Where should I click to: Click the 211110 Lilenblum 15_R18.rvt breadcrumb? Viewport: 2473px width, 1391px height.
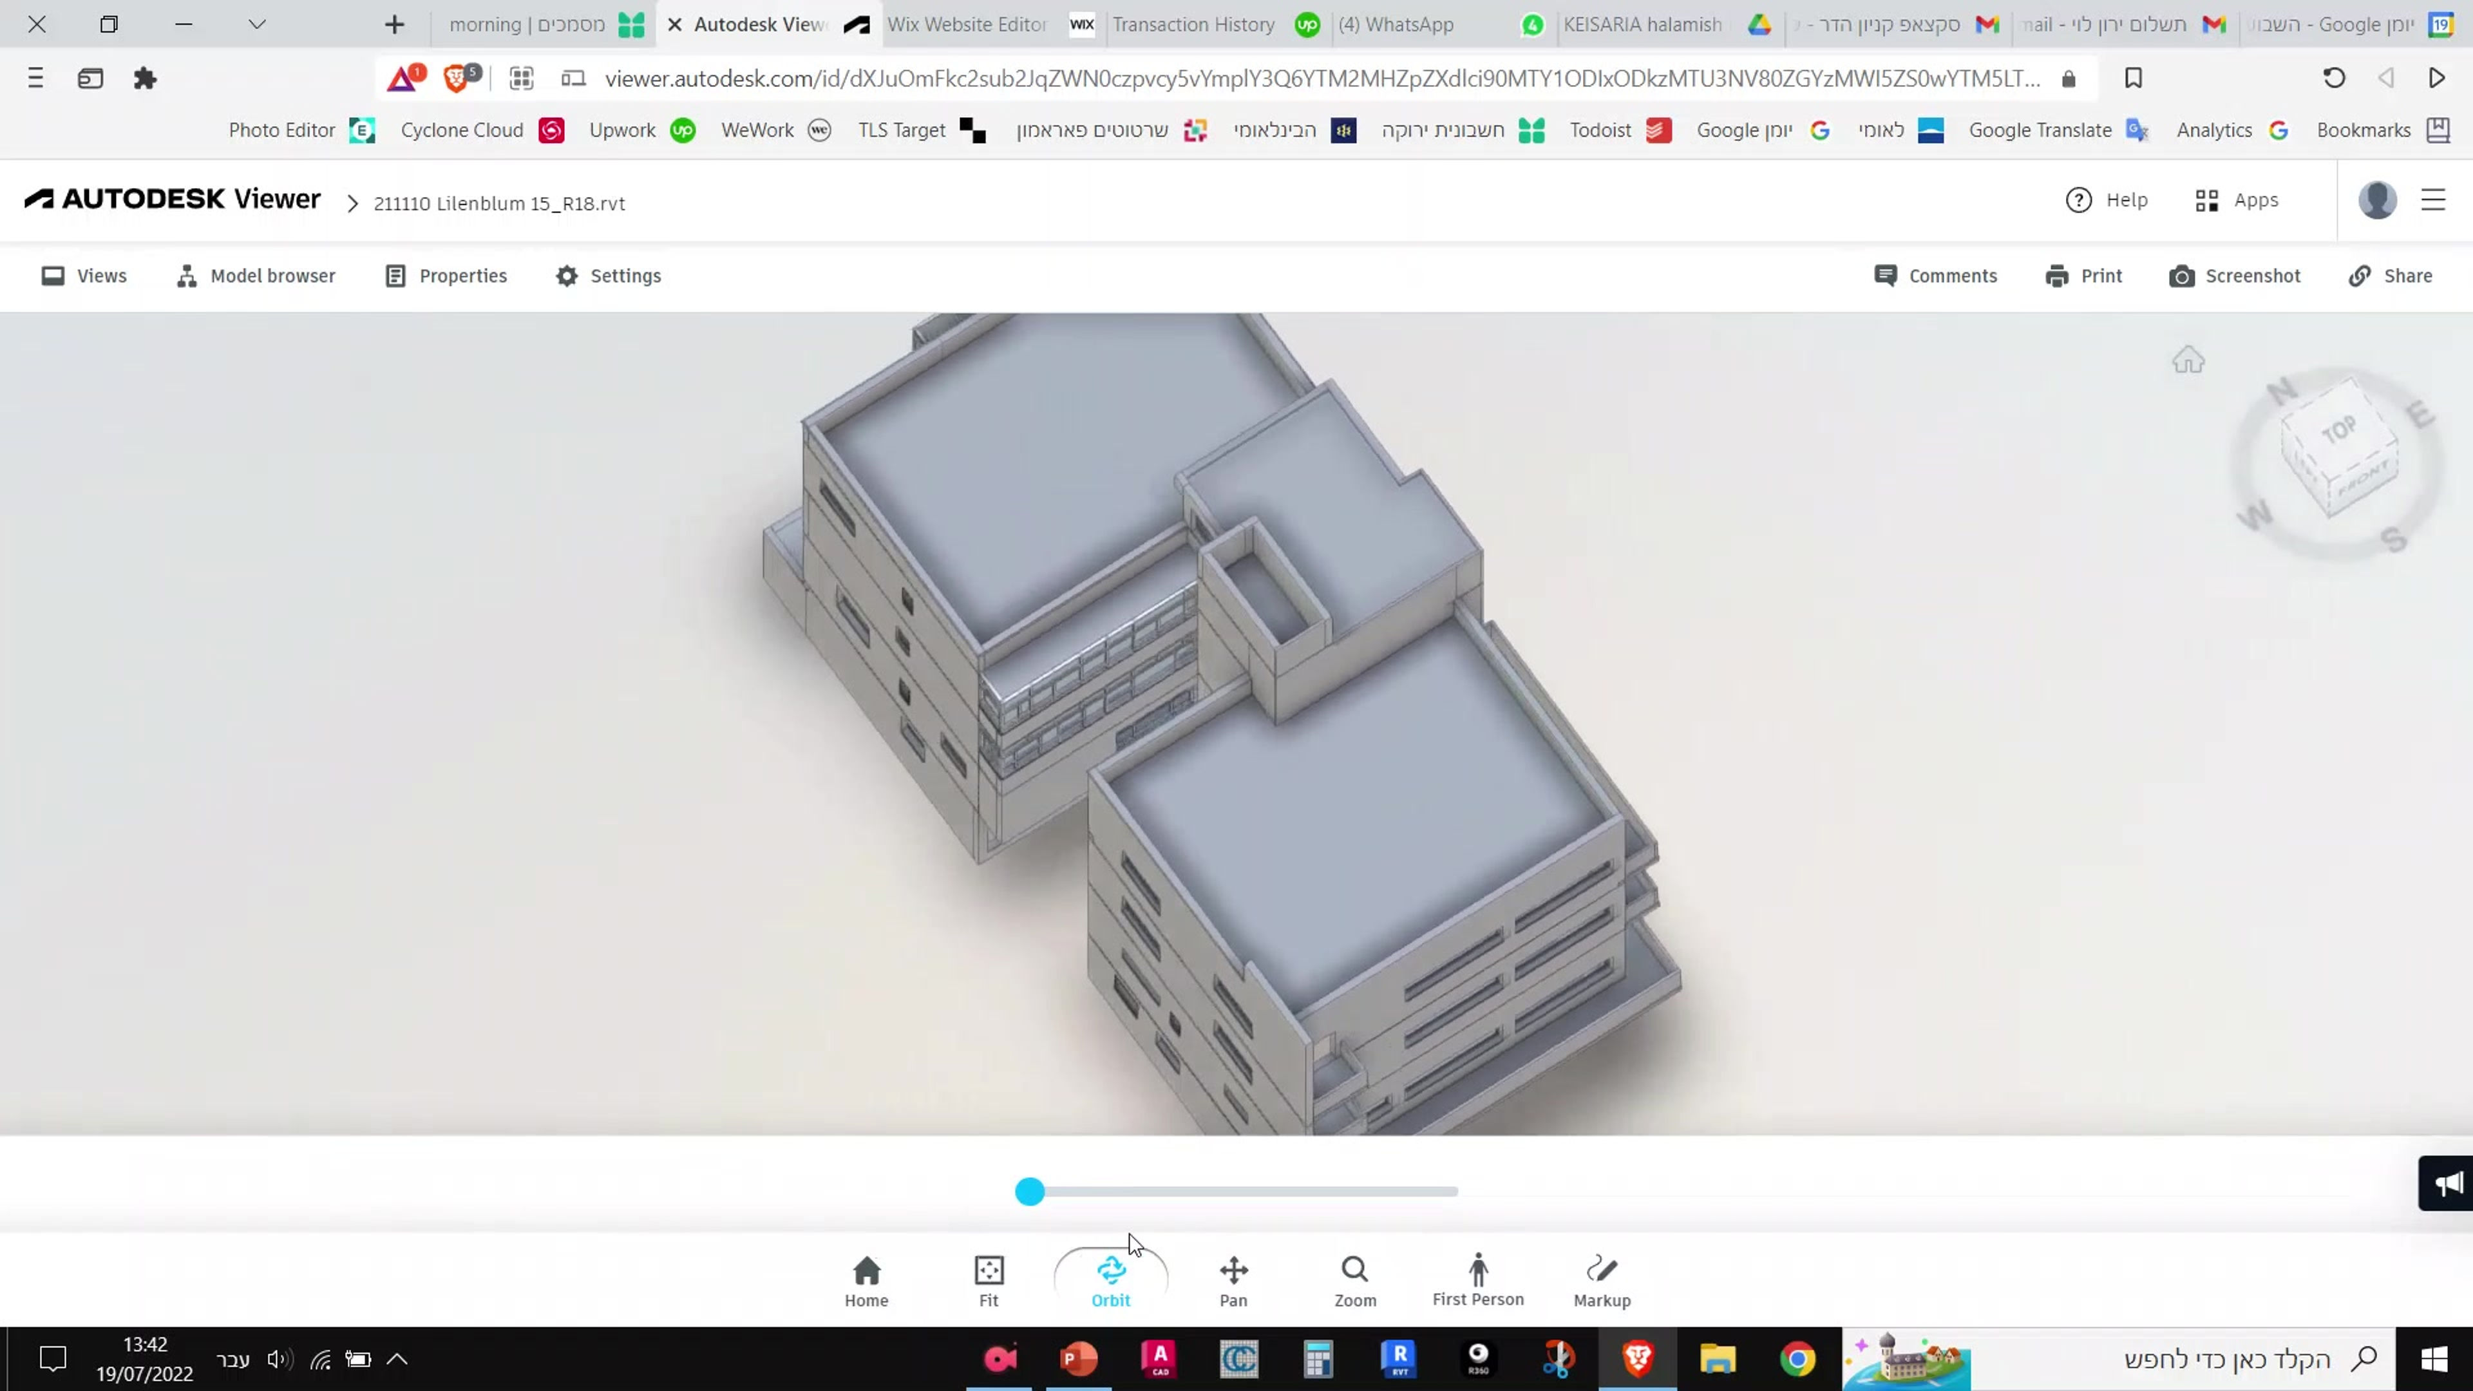[x=499, y=203]
